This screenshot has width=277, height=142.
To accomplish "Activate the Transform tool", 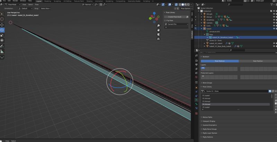I will click(x=2, y=40).
